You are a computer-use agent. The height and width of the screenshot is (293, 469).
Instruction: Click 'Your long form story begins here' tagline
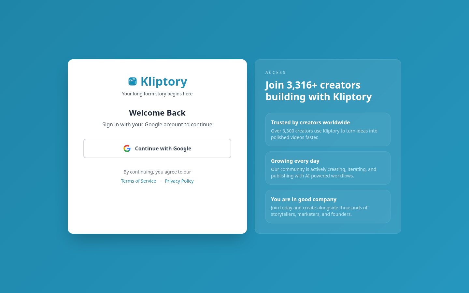(157, 94)
